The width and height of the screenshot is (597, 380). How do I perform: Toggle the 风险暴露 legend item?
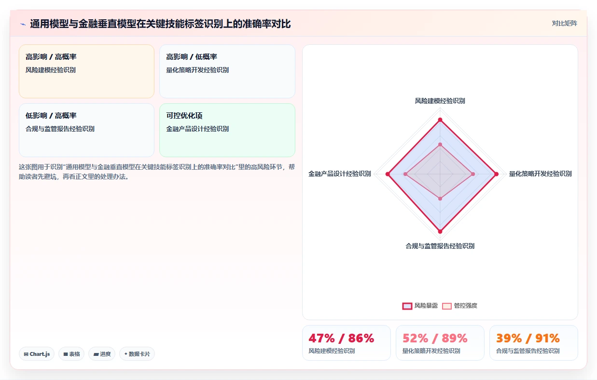[x=420, y=306]
